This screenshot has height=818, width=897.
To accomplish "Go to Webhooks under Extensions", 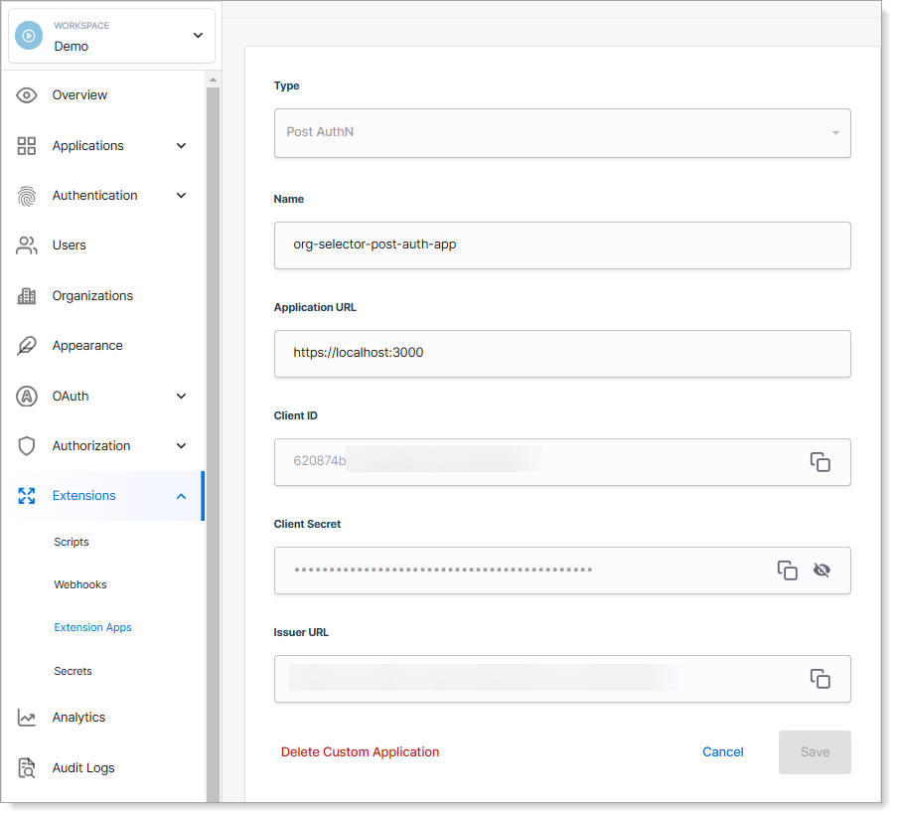I will 80,585.
